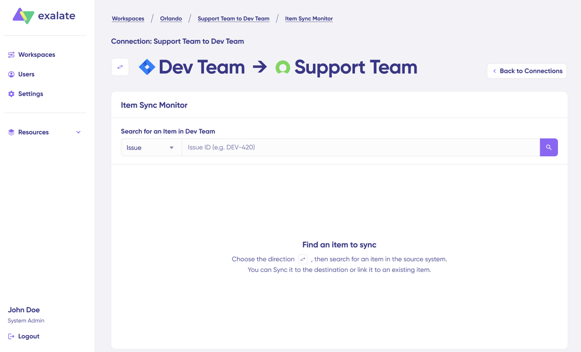Viewport: 581px width, 352px height.
Task: Click the 'Search for an Item in Dev Team' label
Action: (168, 131)
